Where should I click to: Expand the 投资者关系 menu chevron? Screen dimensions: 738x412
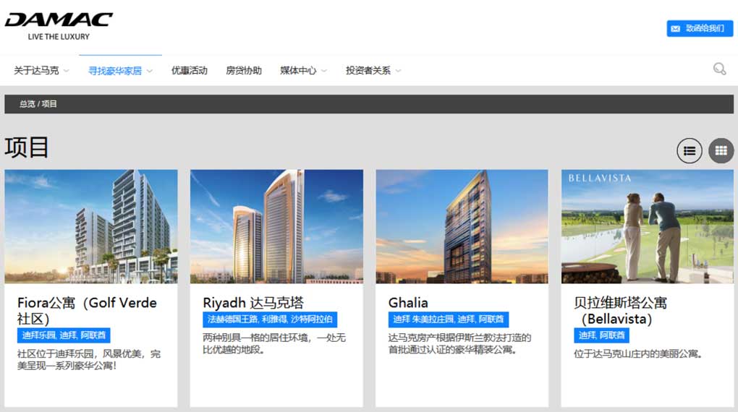(398, 71)
